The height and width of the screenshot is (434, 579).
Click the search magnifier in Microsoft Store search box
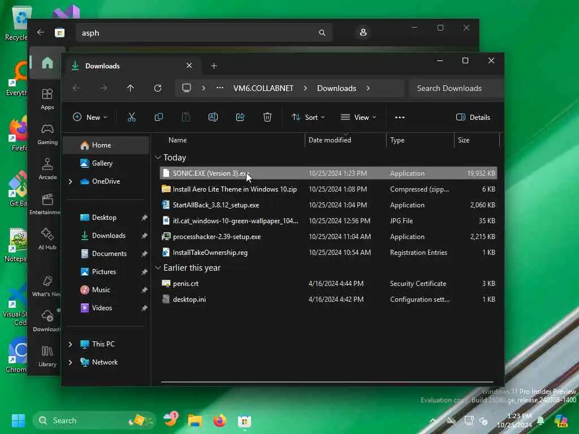(x=322, y=33)
